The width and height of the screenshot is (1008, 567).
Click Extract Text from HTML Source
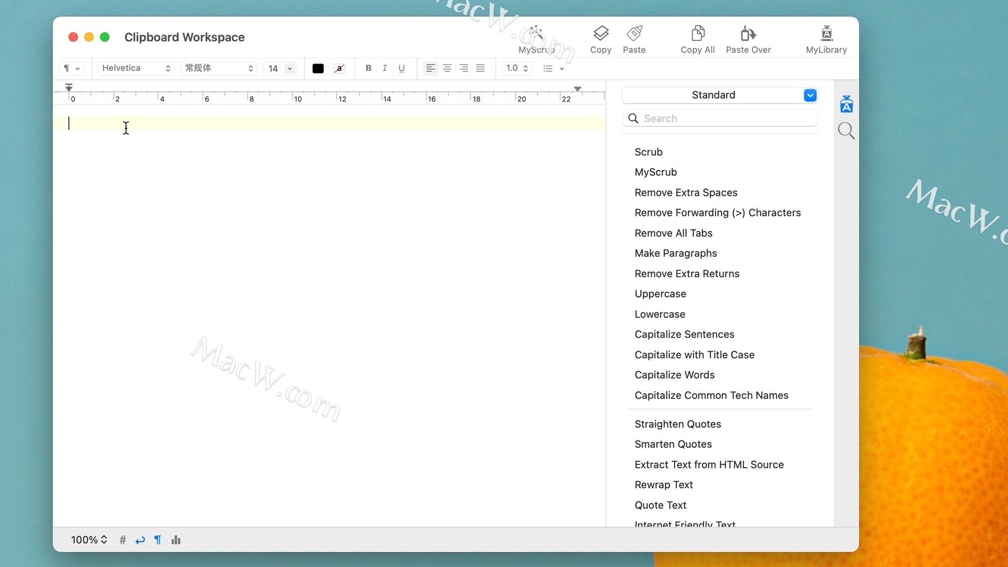[709, 465]
